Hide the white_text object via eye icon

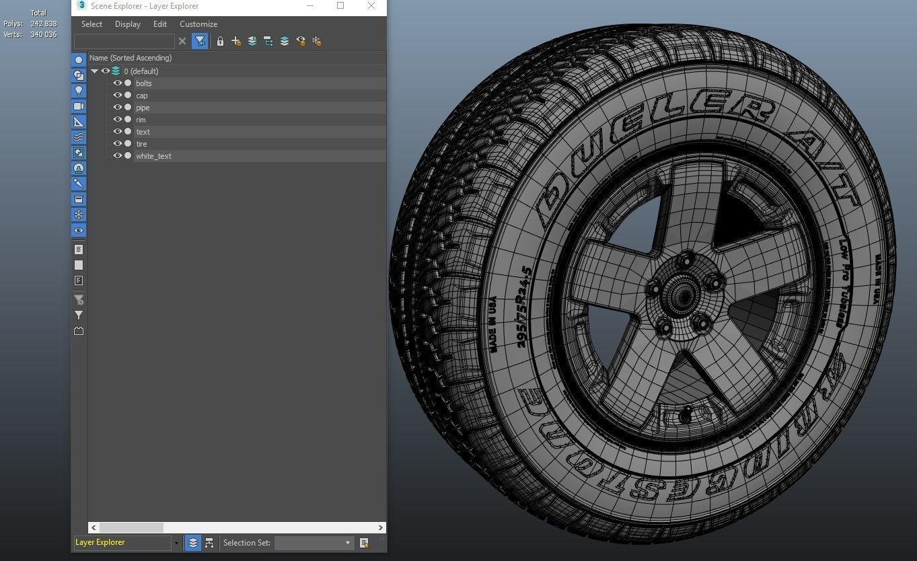pyautogui.click(x=118, y=155)
